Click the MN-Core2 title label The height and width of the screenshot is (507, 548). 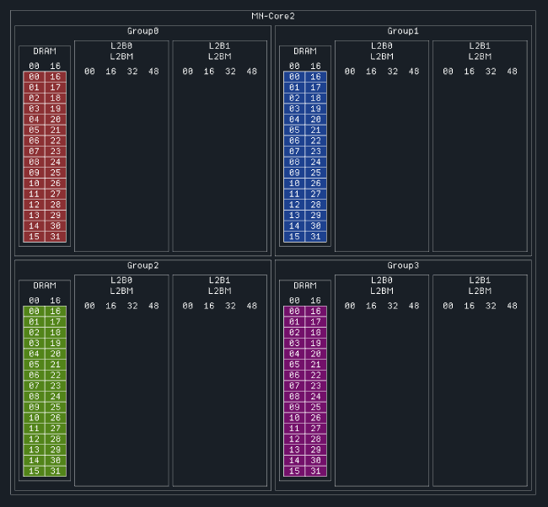(x=273, y=16)
